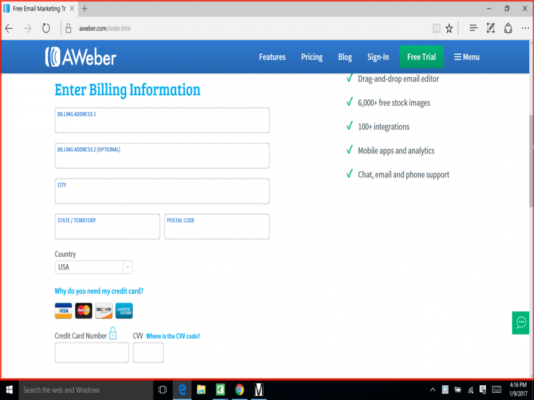Open Google Chrome from the taskbar
The width and height of the screenshot is (534, 400).
pos(240,390)
